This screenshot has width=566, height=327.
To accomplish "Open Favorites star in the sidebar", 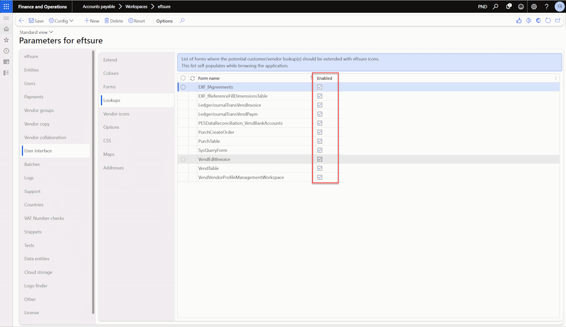I will 6,40.
